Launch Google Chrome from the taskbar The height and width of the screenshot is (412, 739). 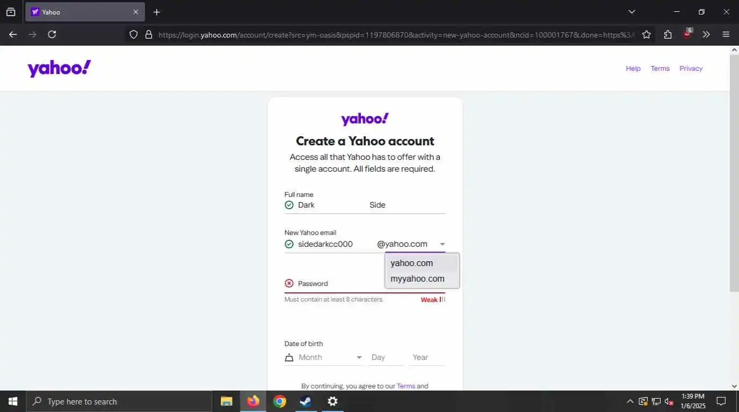point(280,401)
